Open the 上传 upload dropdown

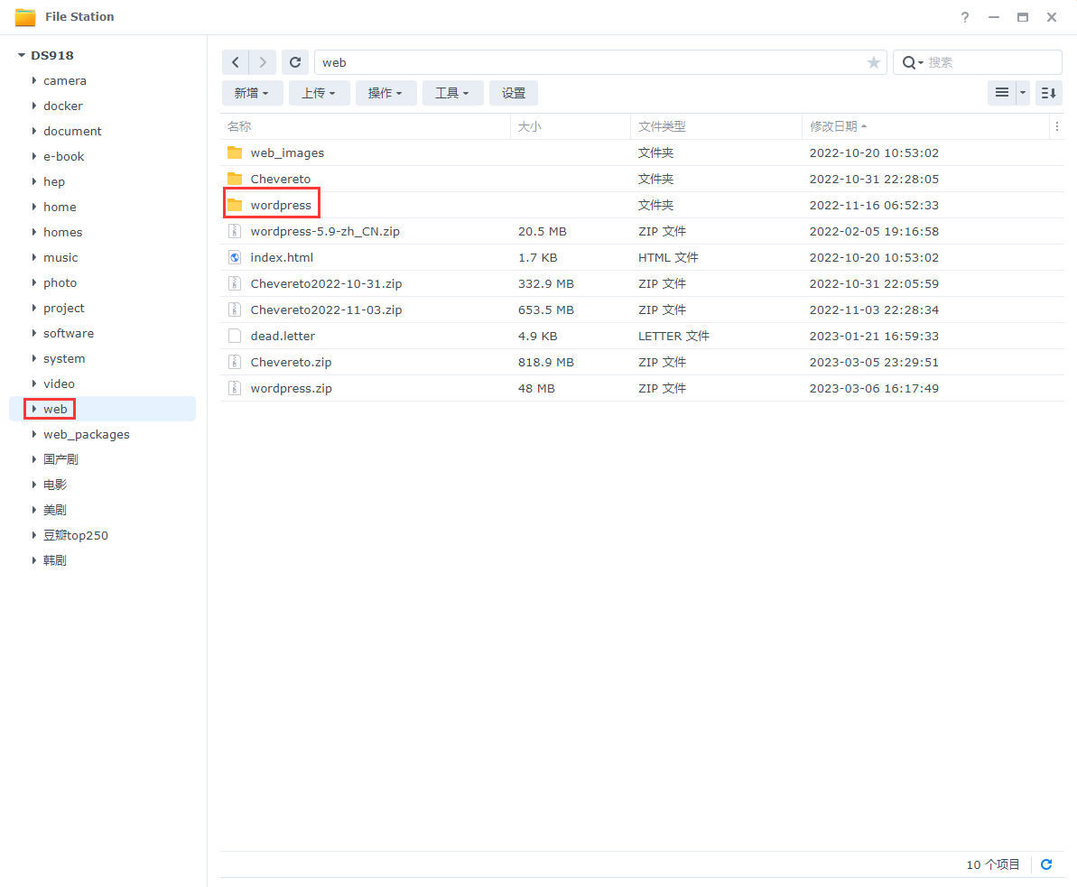pyautogui.click(x=319, y=93)
